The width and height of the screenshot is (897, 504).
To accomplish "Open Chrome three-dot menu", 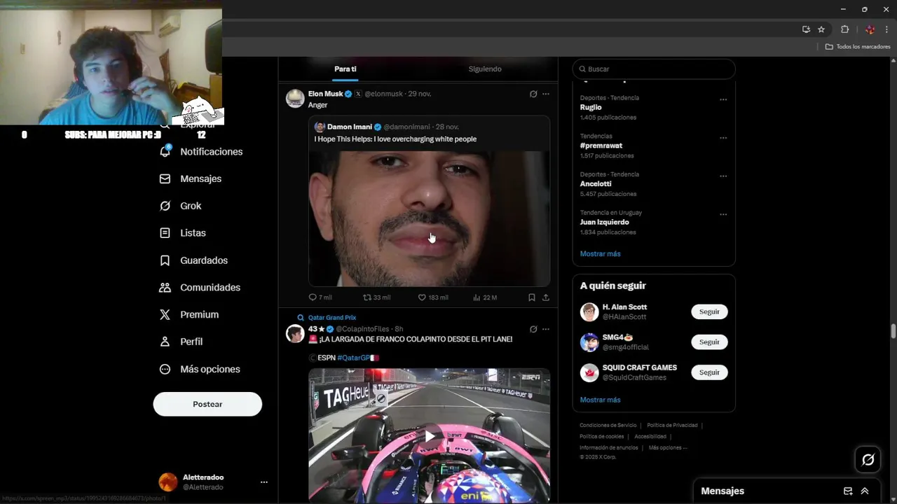I will click(886, 29).
